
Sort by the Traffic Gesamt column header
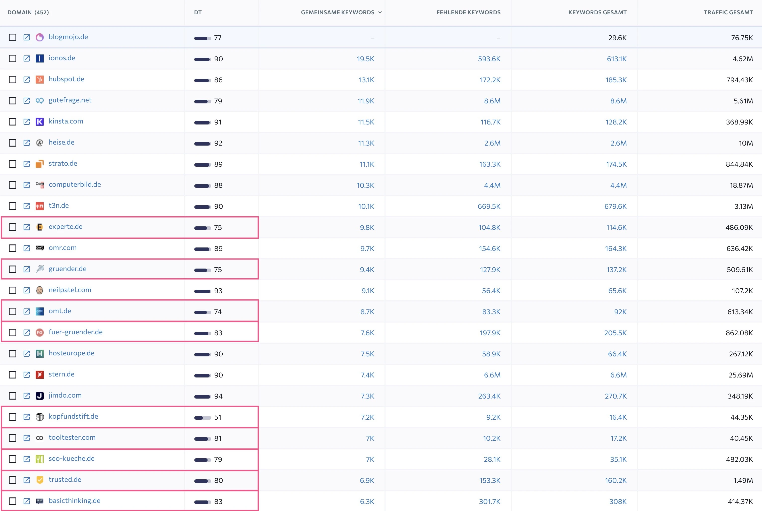coord(728,12)
